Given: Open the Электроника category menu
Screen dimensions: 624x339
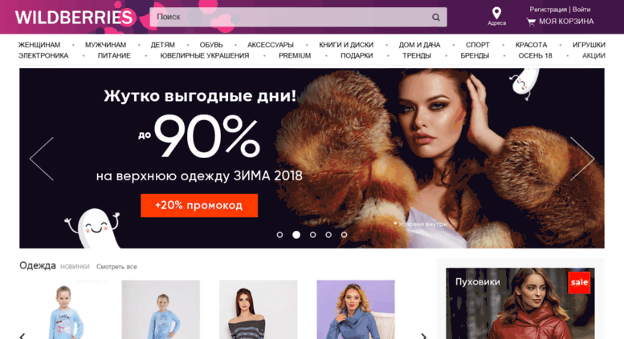Looking at the screenshot, I should pyautogui.click(x=43, y=55).
